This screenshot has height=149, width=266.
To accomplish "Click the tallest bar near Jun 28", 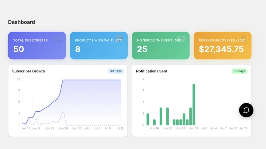I will click(x=194, y=105).
